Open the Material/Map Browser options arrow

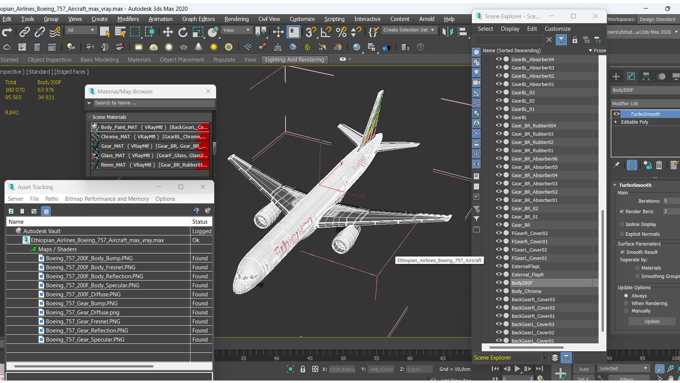coord(89,103)
